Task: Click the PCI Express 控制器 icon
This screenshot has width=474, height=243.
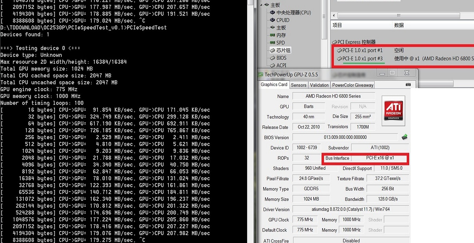Action: [x=334, y=42]
